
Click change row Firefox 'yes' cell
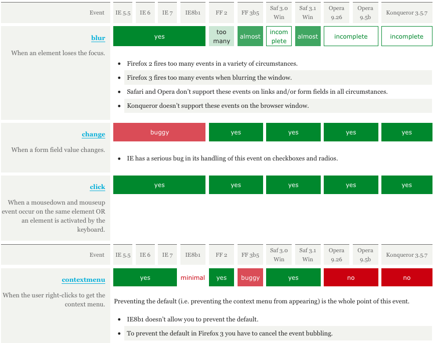pyautogui.click(x=236, y=132)
